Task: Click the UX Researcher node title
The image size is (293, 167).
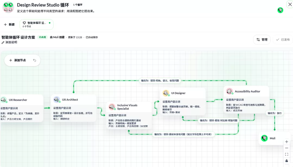Action: click(18, 100)
